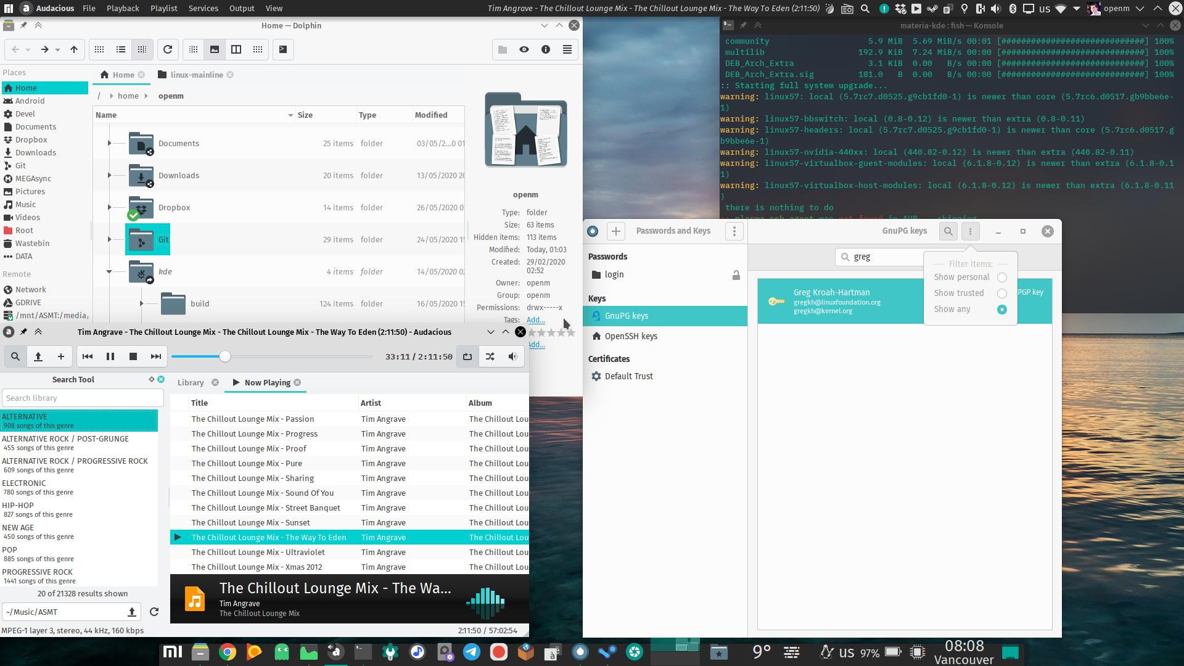Select Show any radio button
Screen dimensions: 1184x666
1002,310
